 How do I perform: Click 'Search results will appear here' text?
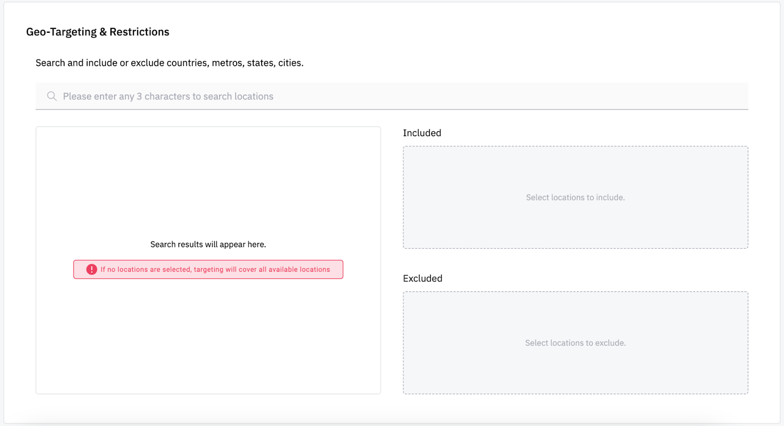click(208, 244)
